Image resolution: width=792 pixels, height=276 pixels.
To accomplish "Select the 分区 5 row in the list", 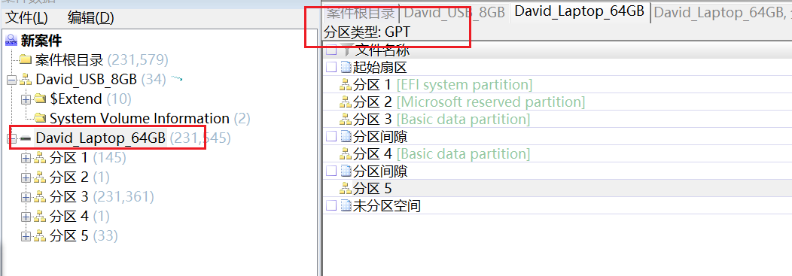I will coord(557,189).
